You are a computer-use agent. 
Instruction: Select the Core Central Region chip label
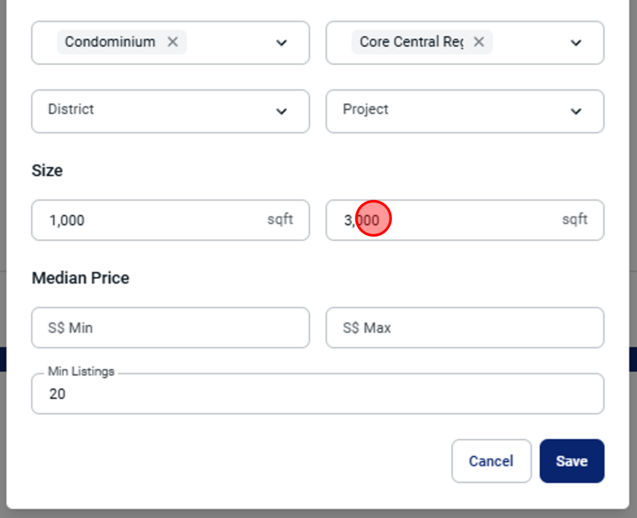tap(412, 42)
